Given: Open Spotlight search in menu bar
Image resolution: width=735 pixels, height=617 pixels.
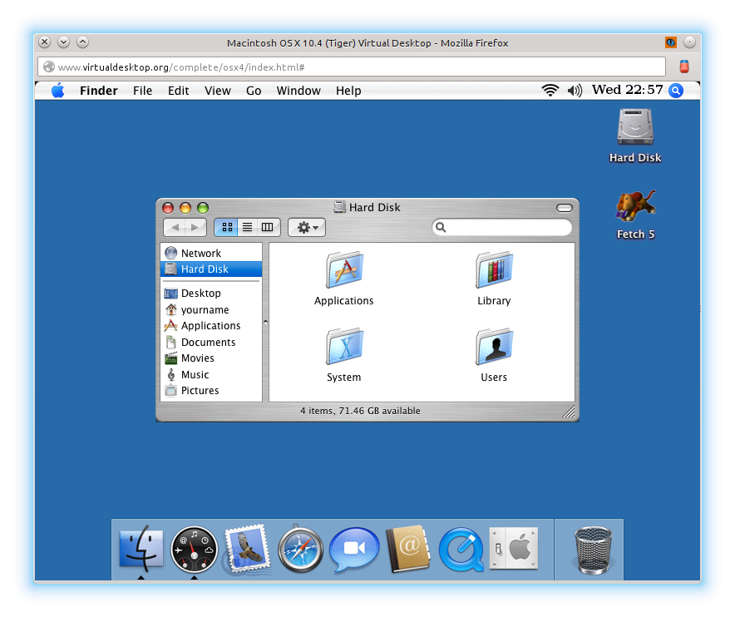Looking at the screenshot, I should (676, 91).
